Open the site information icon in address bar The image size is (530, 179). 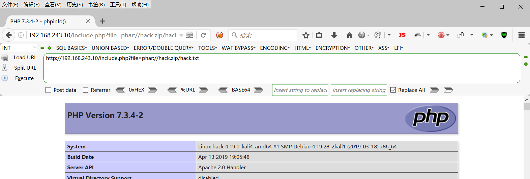(21, 35)
